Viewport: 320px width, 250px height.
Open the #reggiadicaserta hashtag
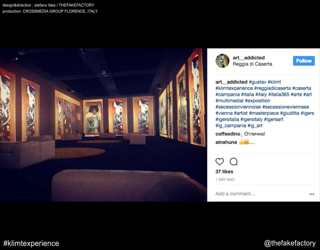(272, 88)
